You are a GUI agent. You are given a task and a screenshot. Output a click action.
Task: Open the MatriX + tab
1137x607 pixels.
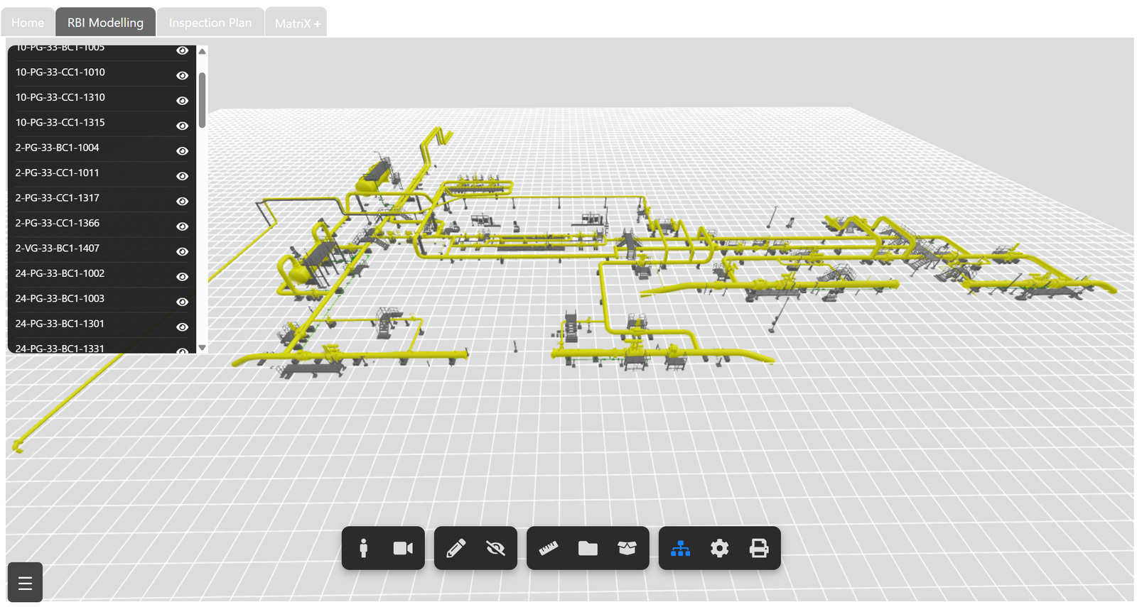297,23
